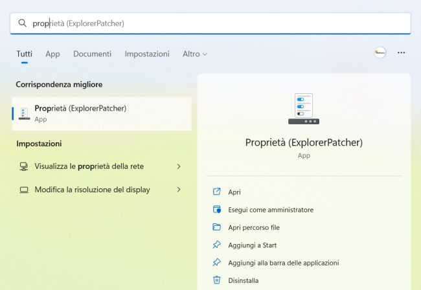Choose Apri in the preview pane
421x290 pixels.
[x=234, y=192]
